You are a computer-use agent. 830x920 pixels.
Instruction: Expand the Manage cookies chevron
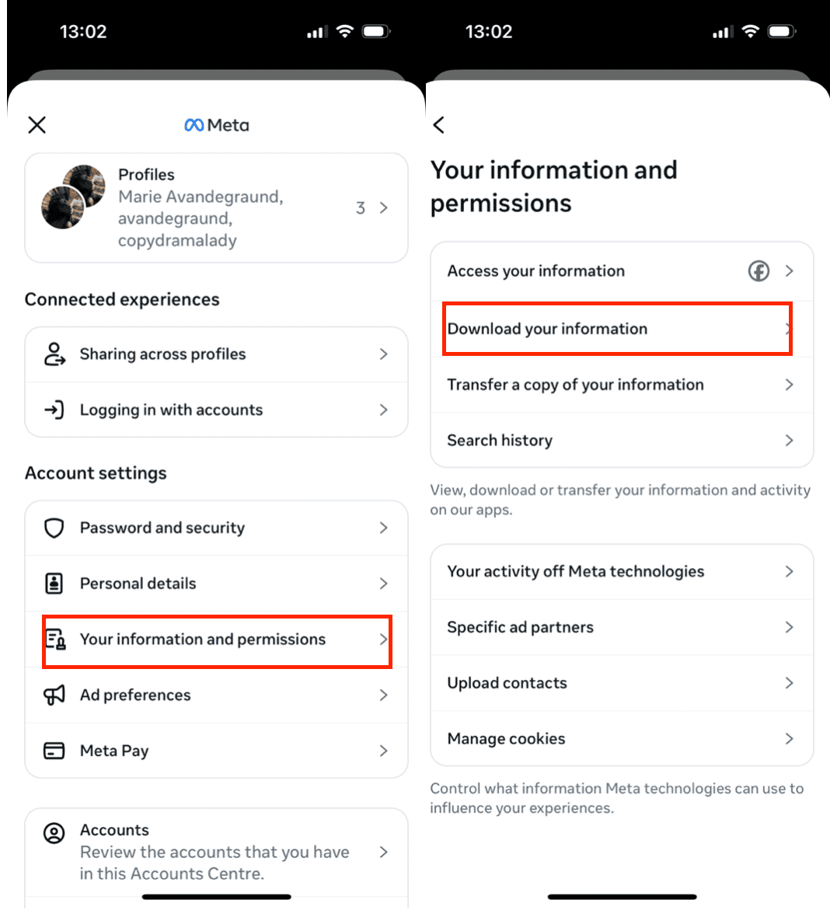[790, 739]
